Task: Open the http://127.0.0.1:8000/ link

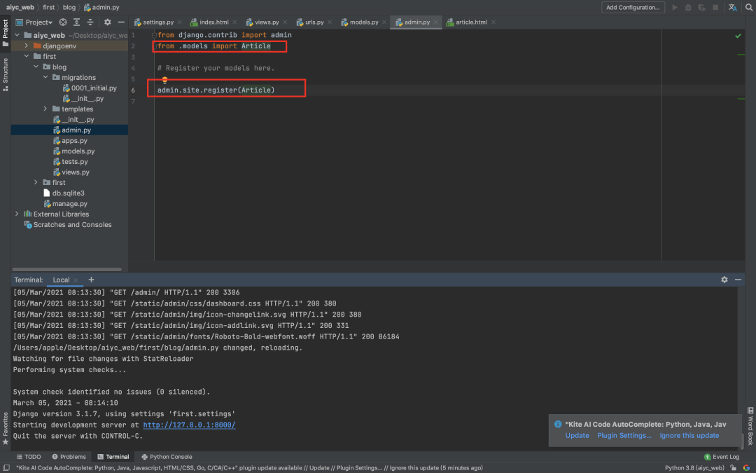Action: tap(189, 425)
